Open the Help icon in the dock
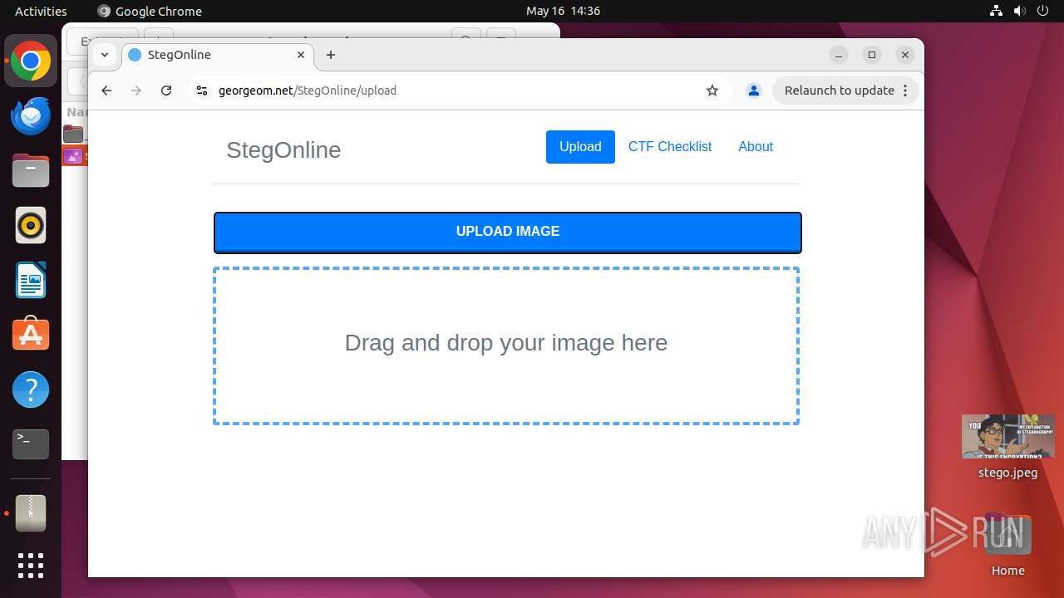 31,390
